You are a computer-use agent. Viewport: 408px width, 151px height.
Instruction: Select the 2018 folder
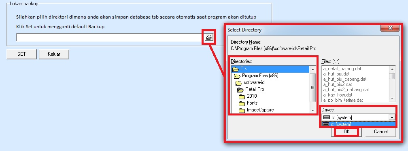[252, 96]
